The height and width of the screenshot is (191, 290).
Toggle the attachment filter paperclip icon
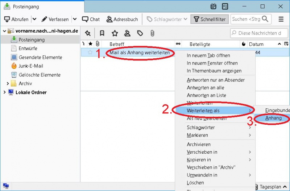click(x=152, y=33)
